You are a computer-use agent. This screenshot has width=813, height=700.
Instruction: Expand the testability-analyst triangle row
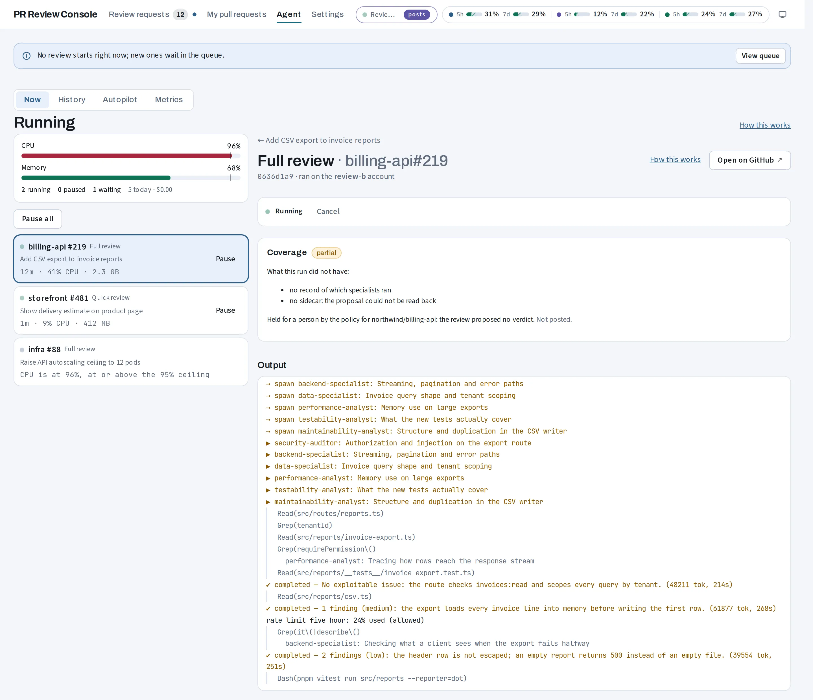[377, 490]
